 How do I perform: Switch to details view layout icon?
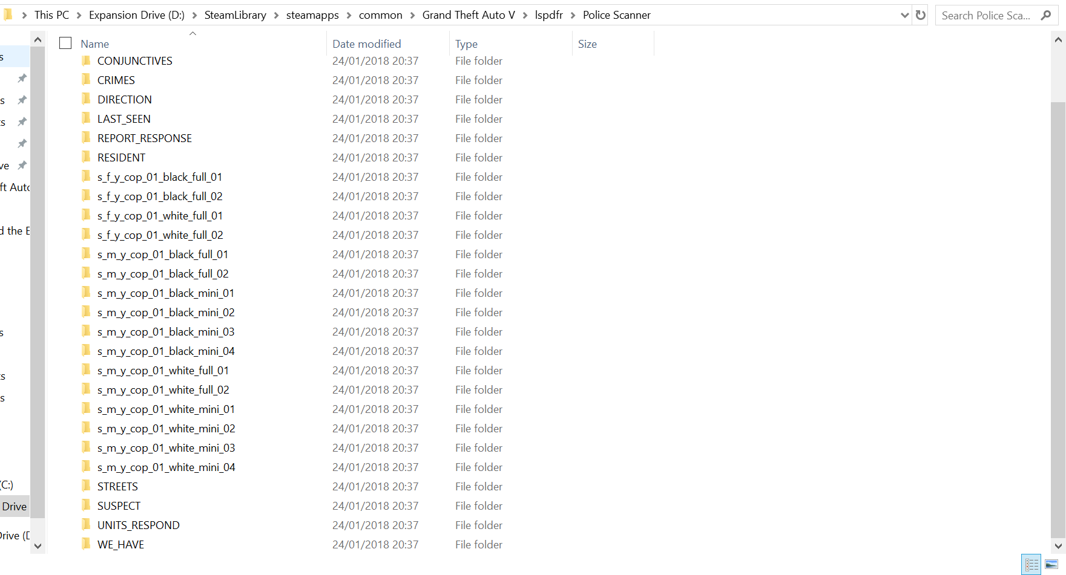(1031, 564)
